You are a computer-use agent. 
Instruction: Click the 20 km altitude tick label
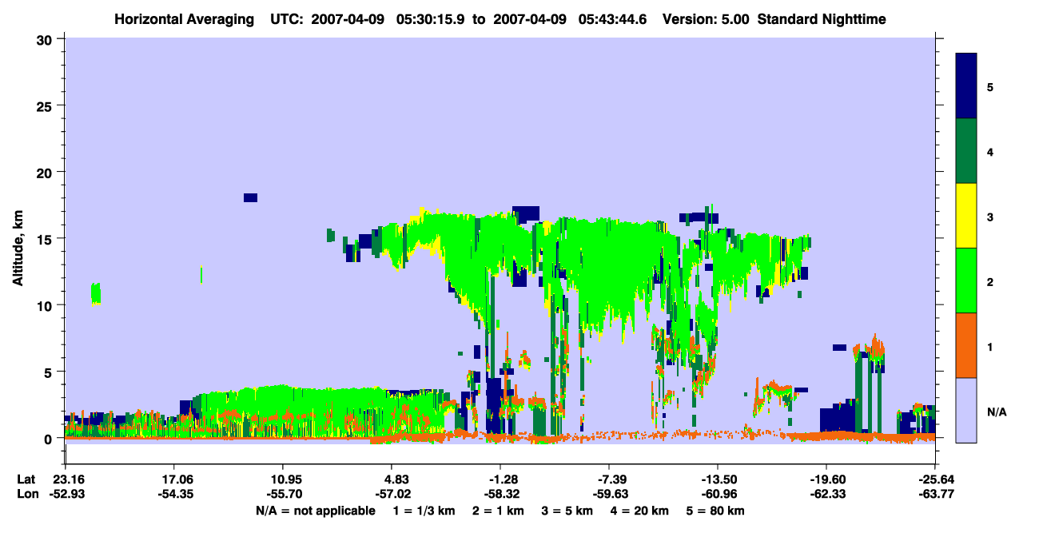[46, 172]
